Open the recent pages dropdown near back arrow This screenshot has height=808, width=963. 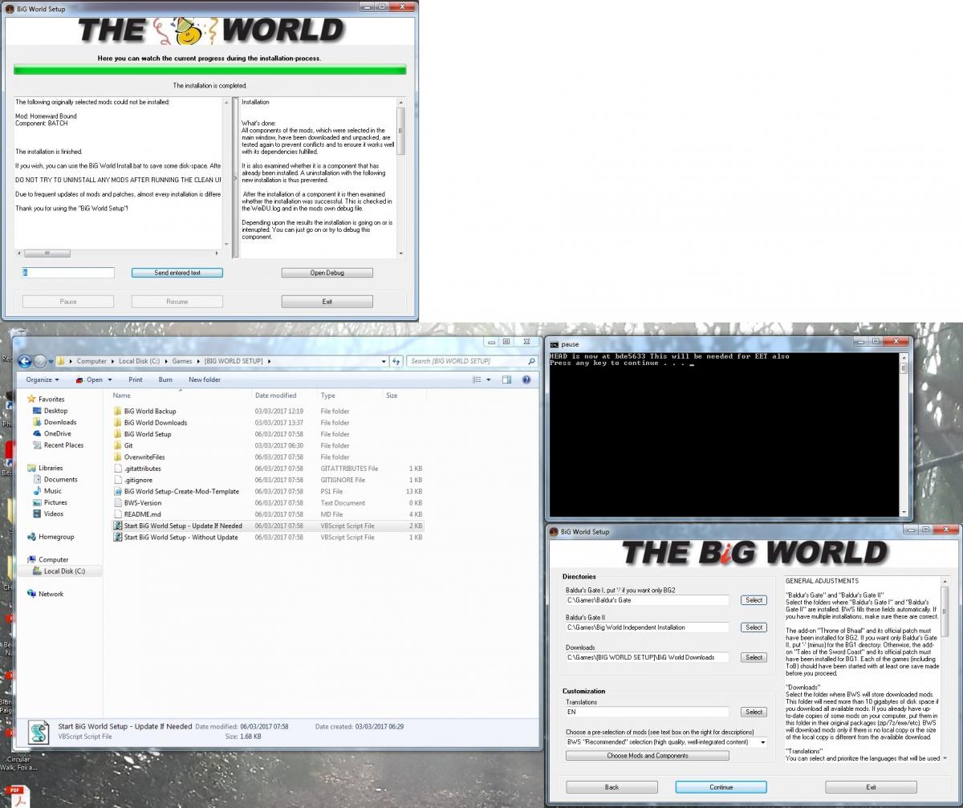coord(52,362)
